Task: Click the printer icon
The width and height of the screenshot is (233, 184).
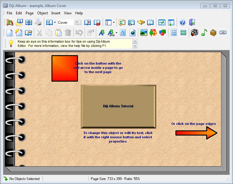Action: pos(38,23)
